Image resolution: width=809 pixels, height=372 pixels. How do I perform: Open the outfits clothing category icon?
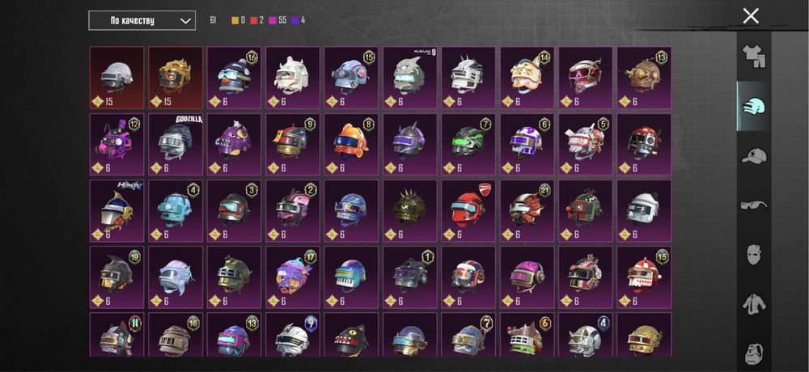point(754,57)
